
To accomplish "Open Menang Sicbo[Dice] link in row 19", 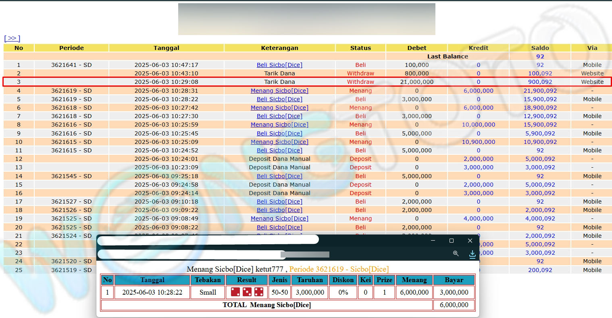I will 279,218.
